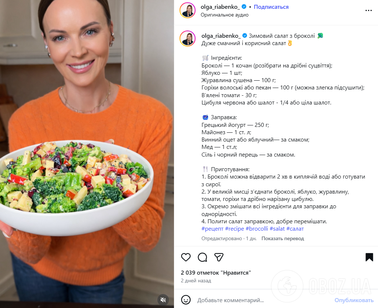Like the post with heart icon

(186, 257)
